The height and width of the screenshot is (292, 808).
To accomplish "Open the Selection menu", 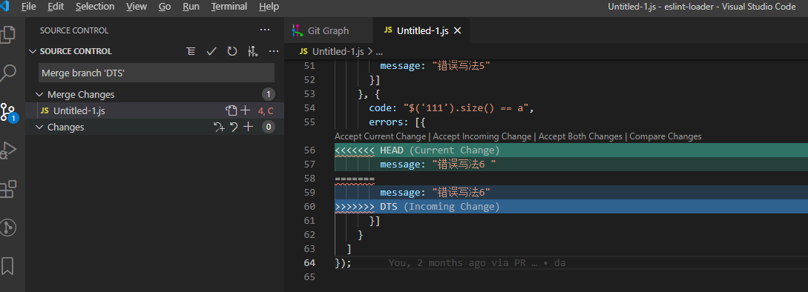I will (x=95, y=7).
